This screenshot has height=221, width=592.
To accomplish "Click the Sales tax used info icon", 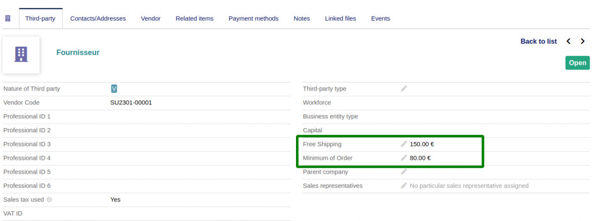I will (x=49, y=200).
